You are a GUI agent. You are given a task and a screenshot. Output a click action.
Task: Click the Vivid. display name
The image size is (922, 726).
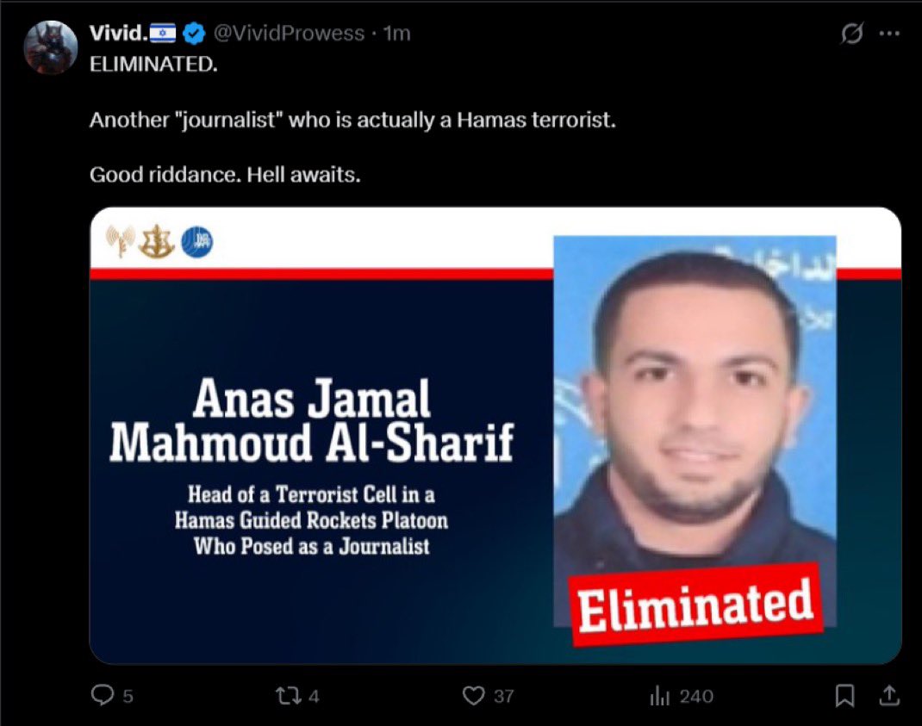click(x=117, y=33)
